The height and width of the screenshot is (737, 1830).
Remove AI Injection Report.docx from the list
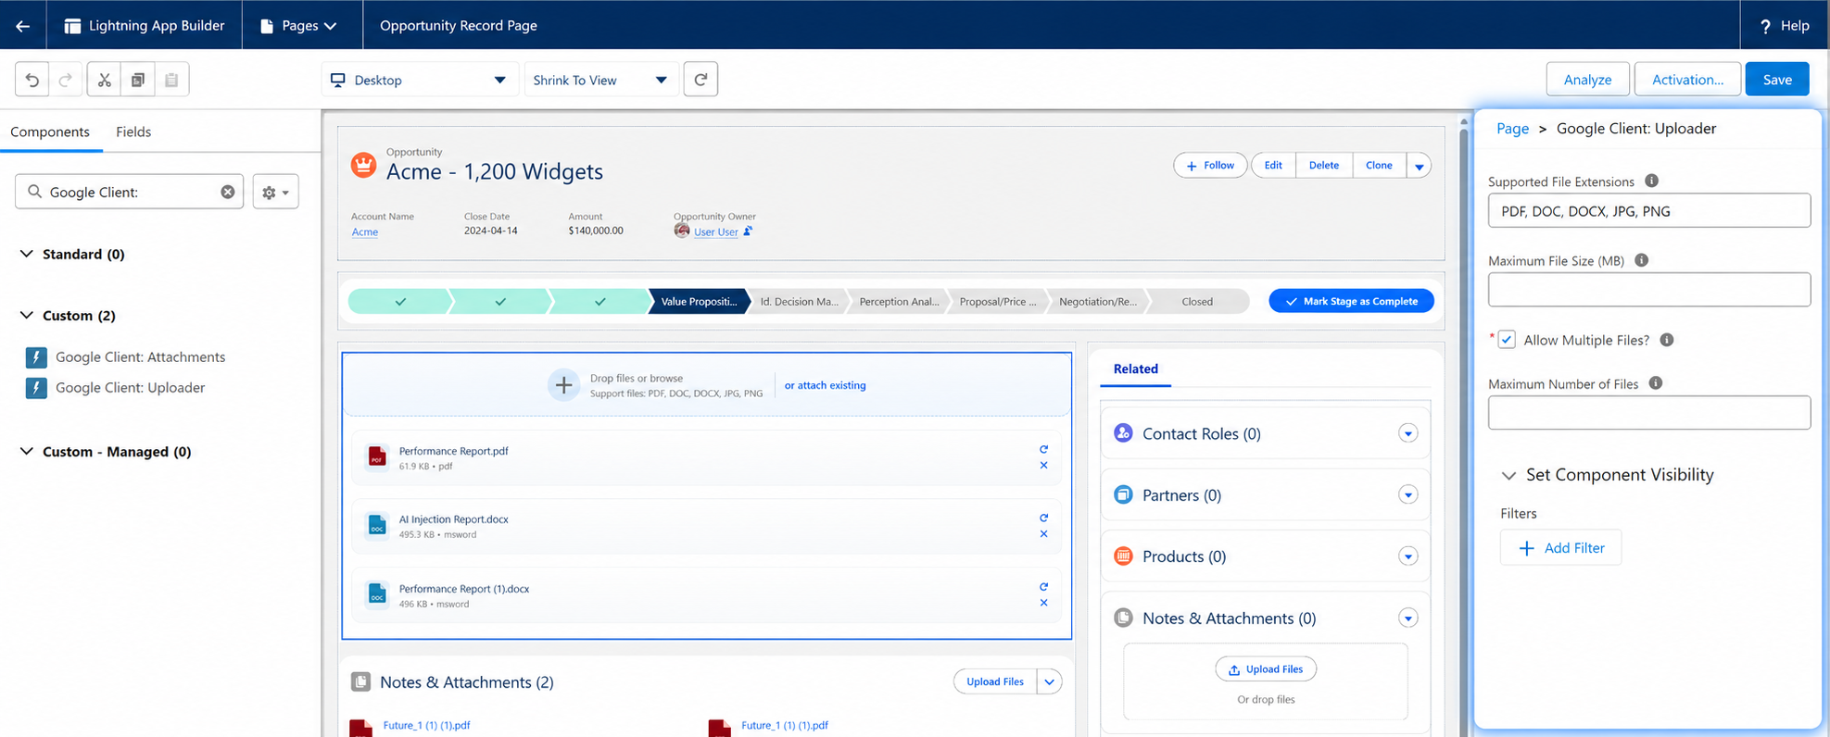1043,534
